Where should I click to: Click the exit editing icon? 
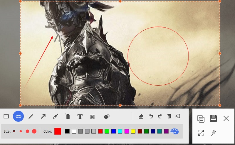pyautogui.click(x=178, y=116)
